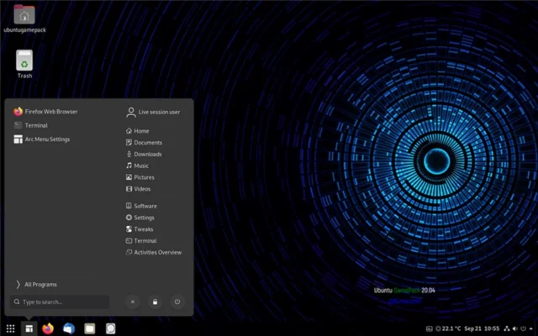Viewport: 538px width, 336px height.
Task: Open the Sep 21 10:55 clock menu
Action: pyautogui.click(x=482, y=328)
